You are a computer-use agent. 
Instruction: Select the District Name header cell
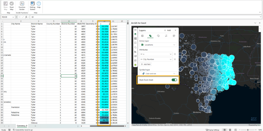38,24
